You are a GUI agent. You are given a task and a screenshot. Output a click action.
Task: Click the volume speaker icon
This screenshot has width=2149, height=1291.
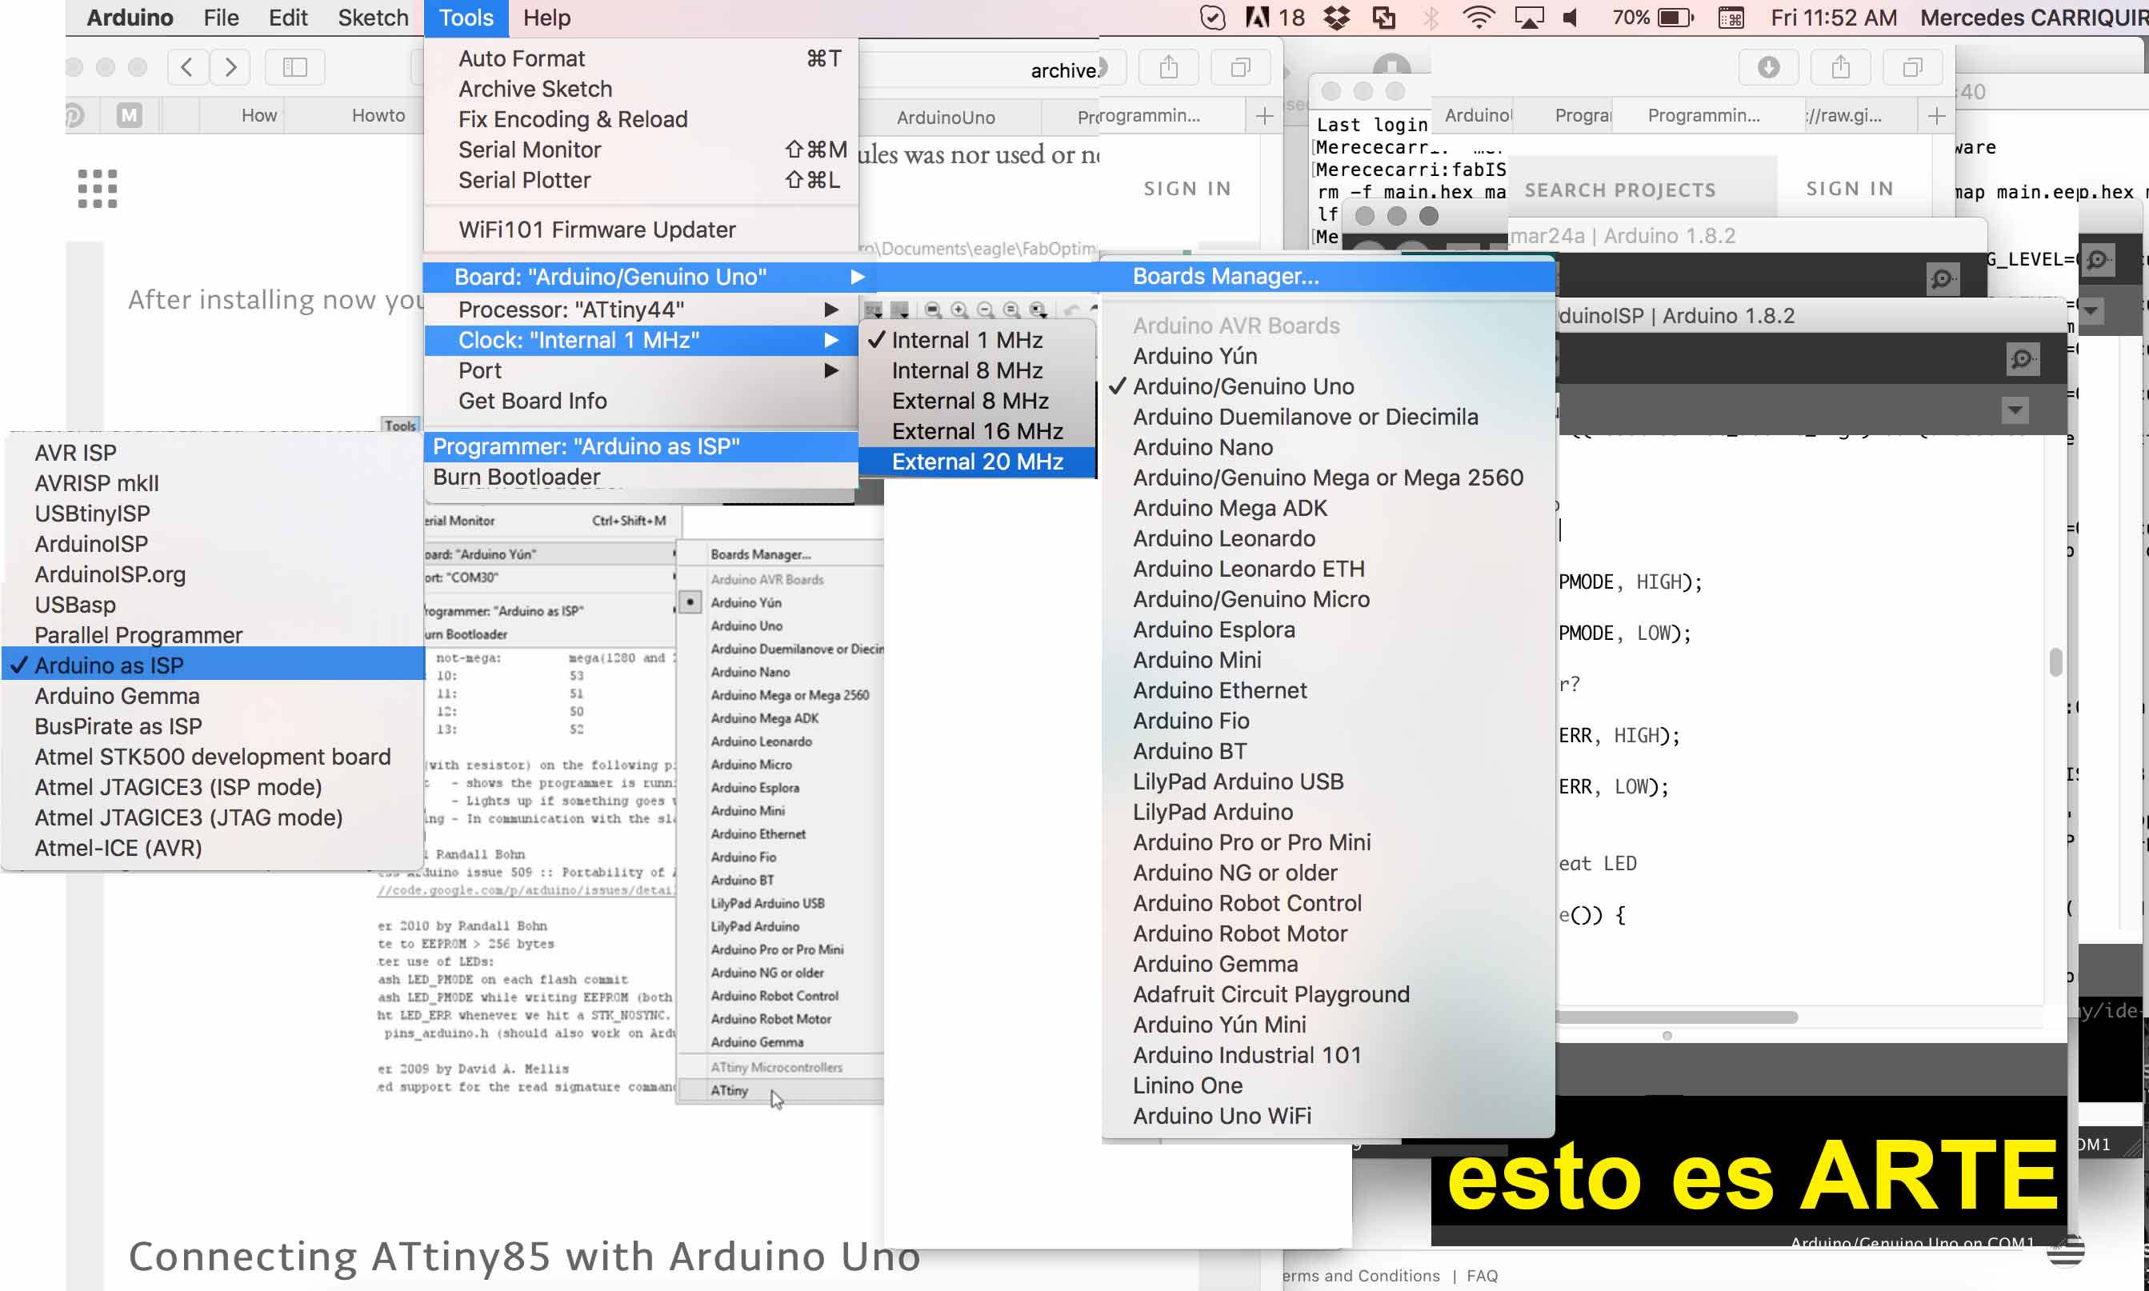pyautogui.click(x=1571, y=18)
